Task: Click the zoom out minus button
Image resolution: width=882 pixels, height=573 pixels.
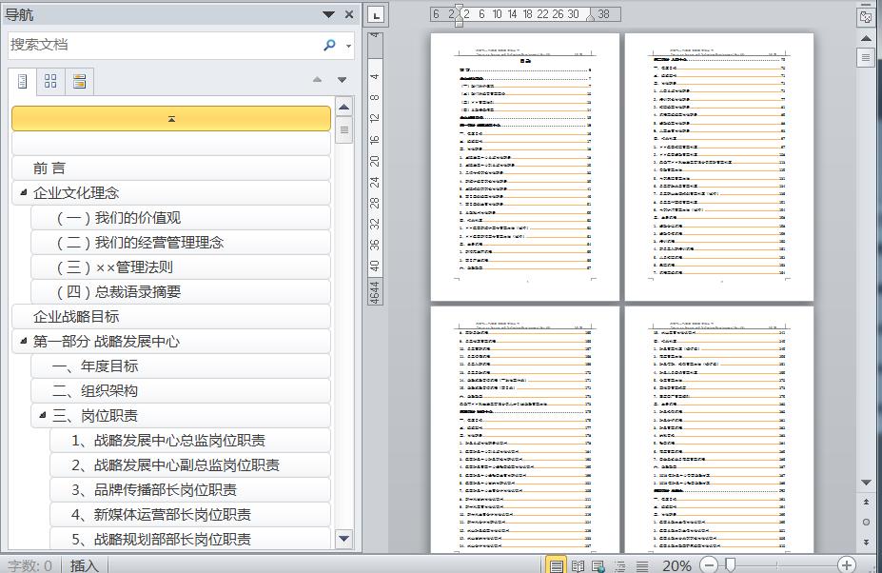Action: click(709, 564)
